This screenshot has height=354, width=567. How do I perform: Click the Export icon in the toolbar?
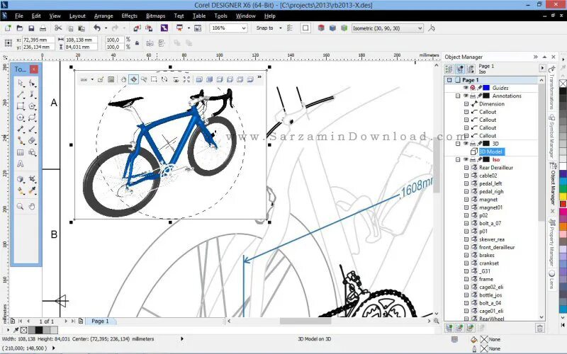click(149, 28)
